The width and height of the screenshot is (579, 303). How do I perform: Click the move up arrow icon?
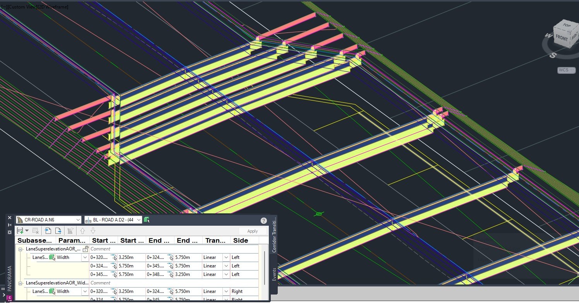(x=82, y=231)
